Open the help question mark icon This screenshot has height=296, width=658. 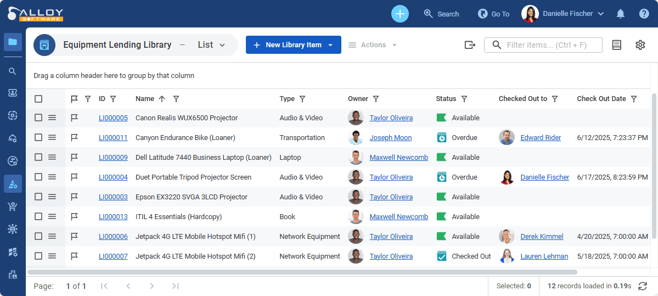click(x=644, y=14)
